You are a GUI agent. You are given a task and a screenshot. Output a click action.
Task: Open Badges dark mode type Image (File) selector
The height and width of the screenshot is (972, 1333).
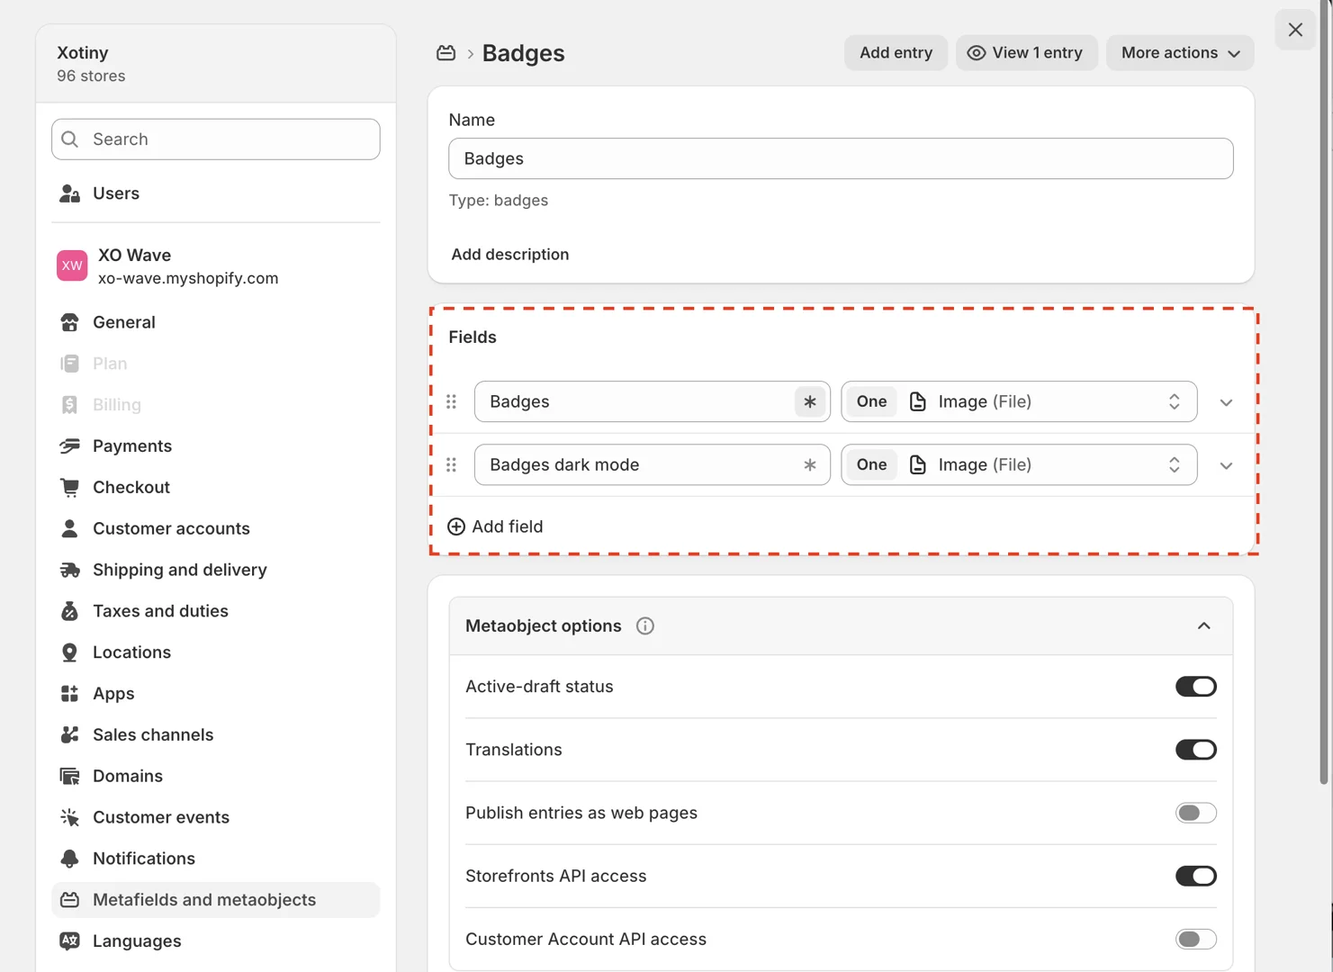point(1019,464)
